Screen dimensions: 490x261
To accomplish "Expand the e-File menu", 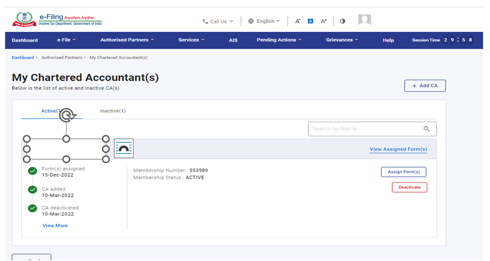I will (x=66, y=40).
